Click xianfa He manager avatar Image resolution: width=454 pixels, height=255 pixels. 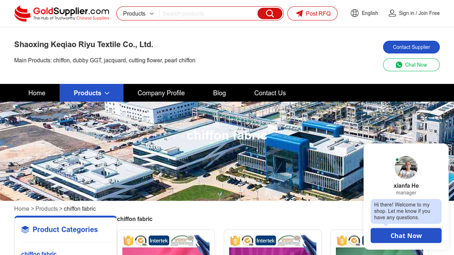coord(406,168)
